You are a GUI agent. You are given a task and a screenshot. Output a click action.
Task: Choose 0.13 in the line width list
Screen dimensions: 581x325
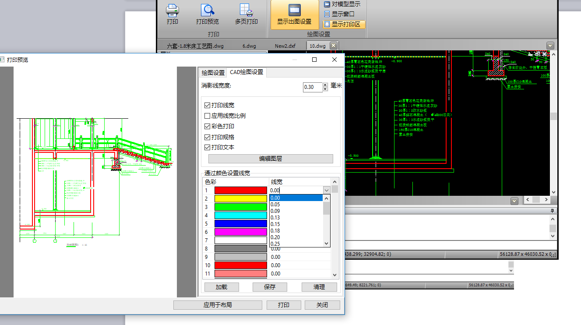[296, 217]
